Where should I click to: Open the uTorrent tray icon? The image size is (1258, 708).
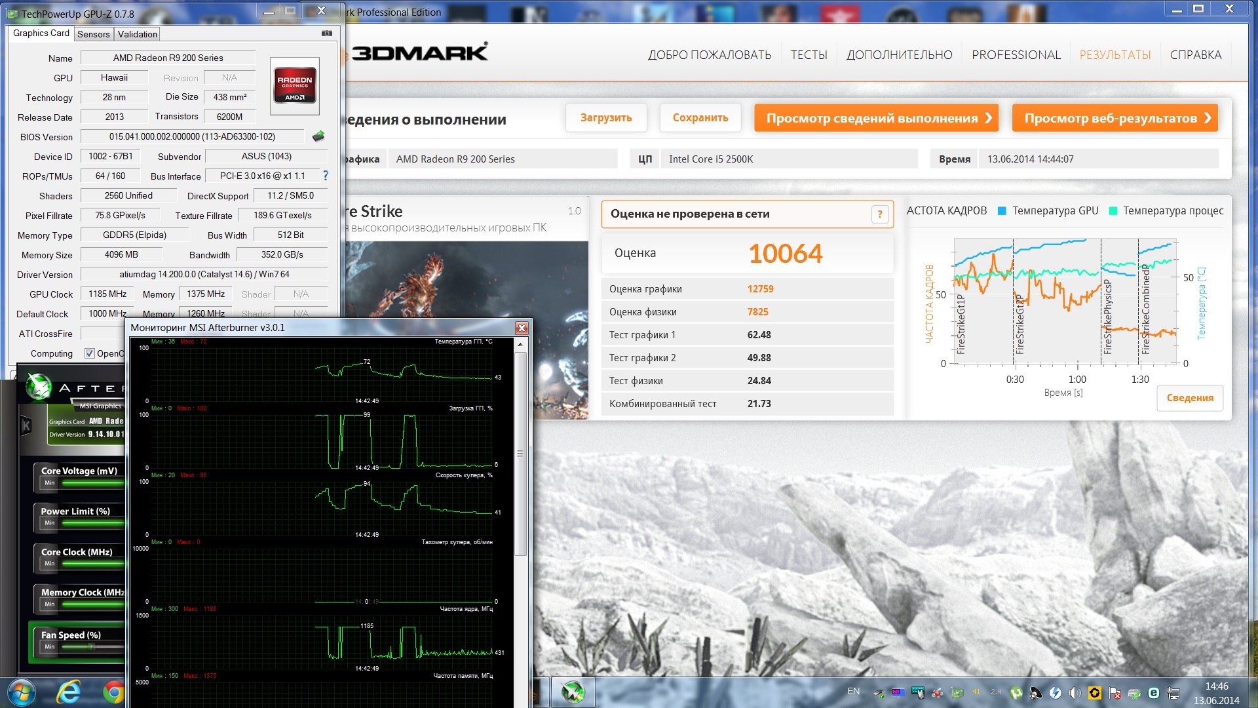click(x=1016, y=692)
